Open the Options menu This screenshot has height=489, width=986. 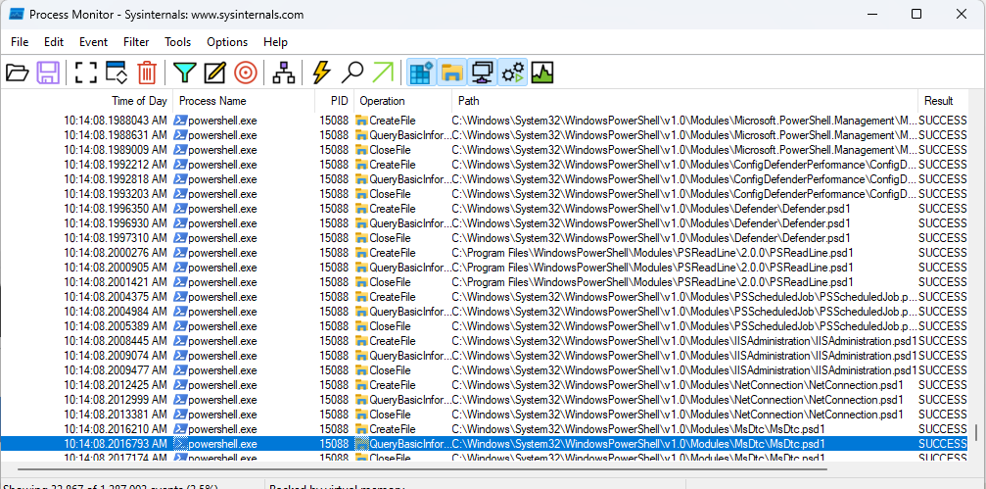pyautogui.click(x=227, y=42)
